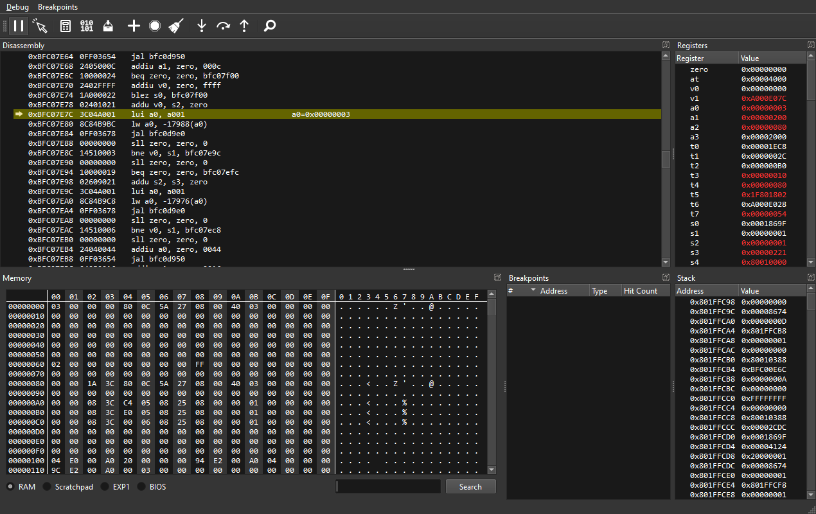This screenshot has height=514, width=816.
Task: Open the Debug menu
Action: [x=17, y=6]
